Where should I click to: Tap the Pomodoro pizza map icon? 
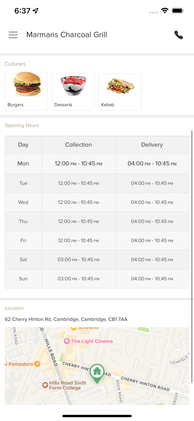click(37, 364)
